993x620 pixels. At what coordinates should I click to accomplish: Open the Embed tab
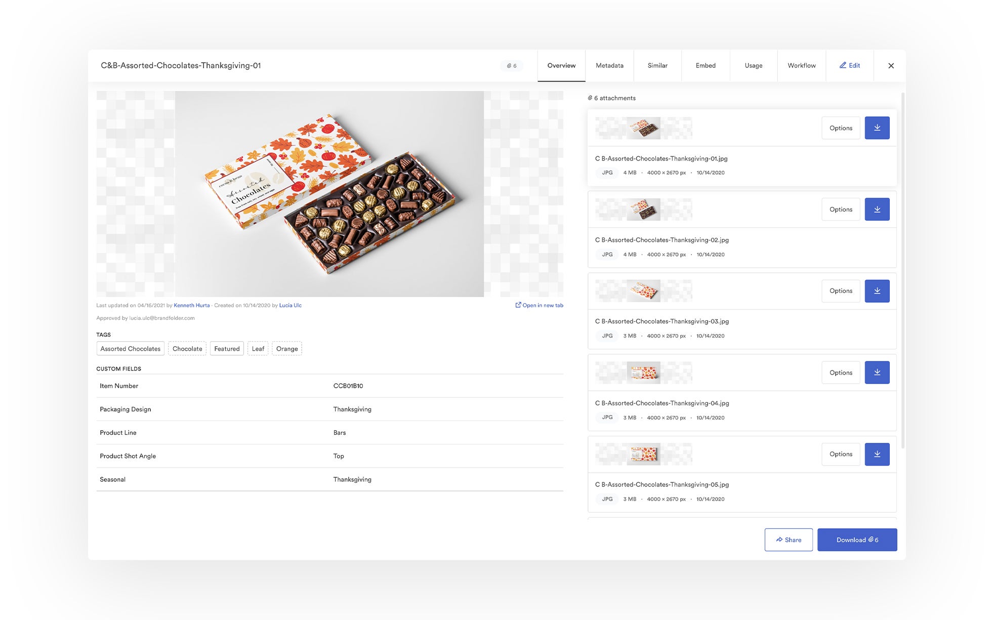[x=706, y=65]
